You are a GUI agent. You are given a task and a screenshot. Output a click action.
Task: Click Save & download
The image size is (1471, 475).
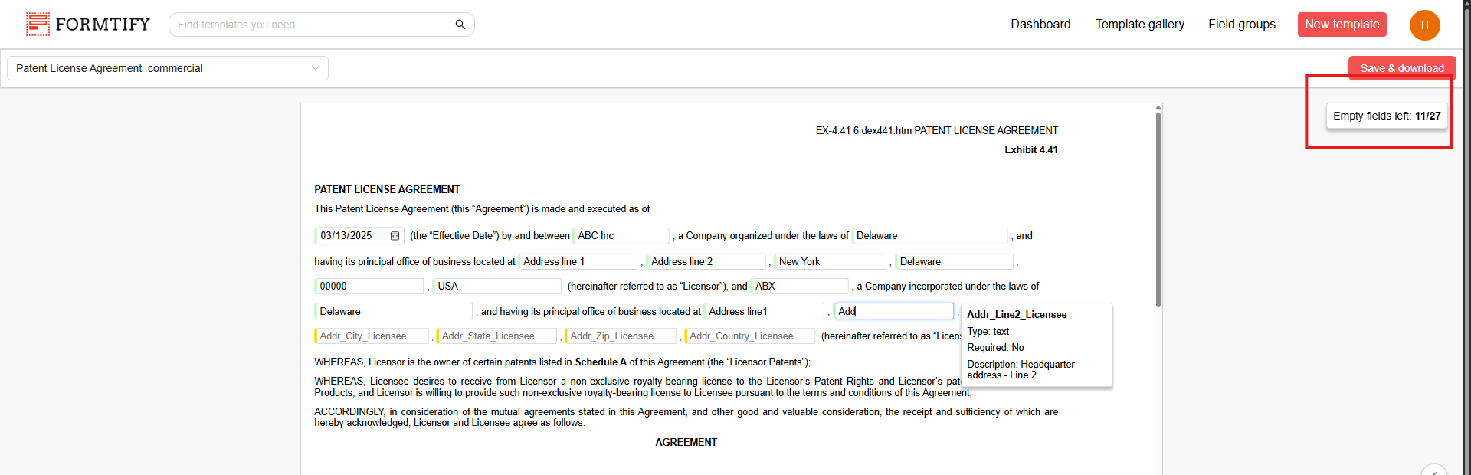(x=1402, y=68)
